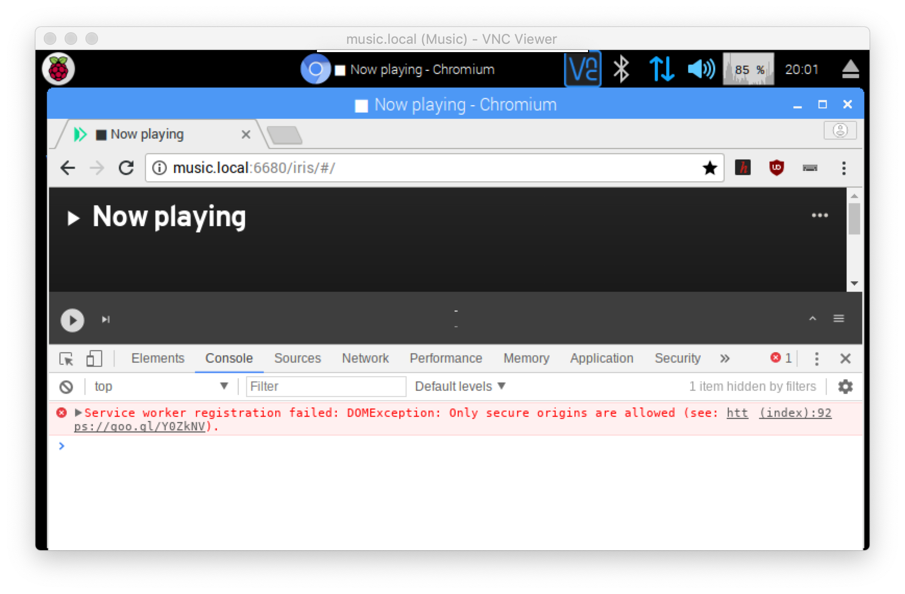The height and width of the screenshot is (594, 905).
Task: Bookmark the page with the star icon
Action: [x=710, y=168]
